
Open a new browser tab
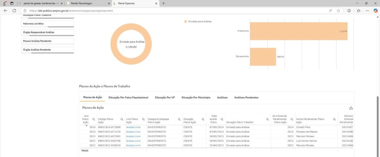(164, 3)
